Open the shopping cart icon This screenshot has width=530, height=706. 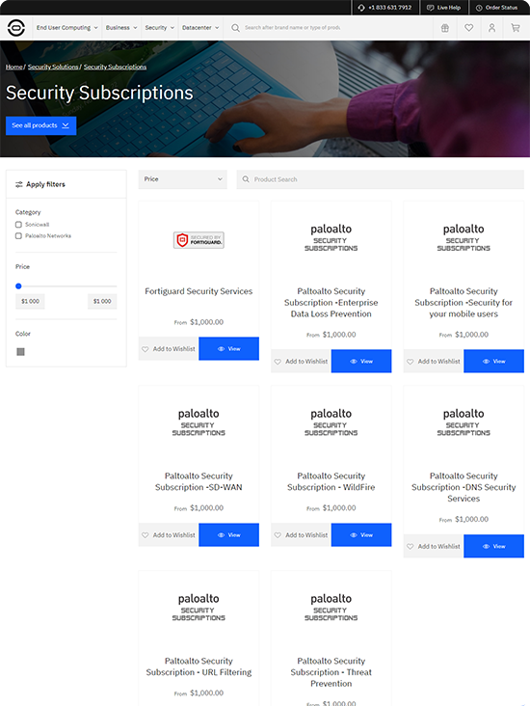click(x=516, y=28)
